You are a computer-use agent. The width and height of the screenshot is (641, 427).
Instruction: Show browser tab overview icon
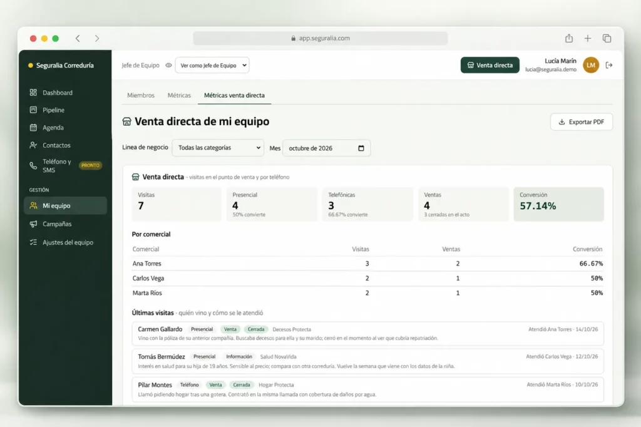point(607,38)
